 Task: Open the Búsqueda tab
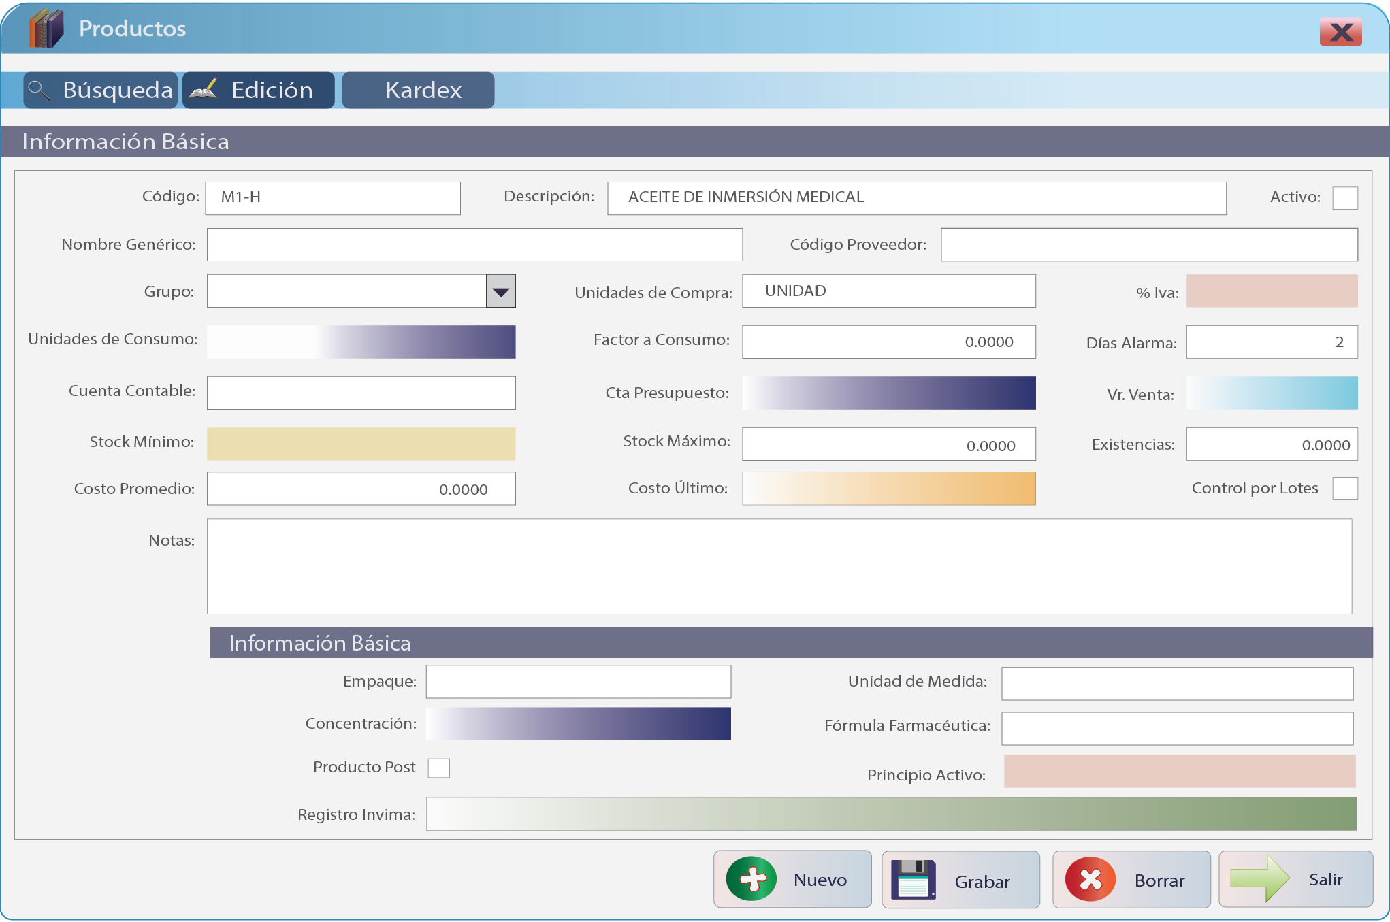pos(100,90)
